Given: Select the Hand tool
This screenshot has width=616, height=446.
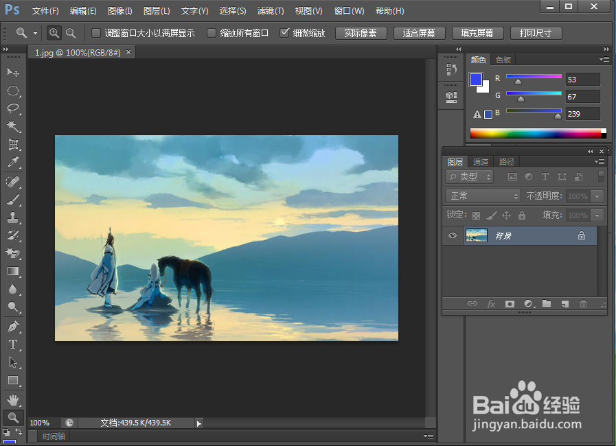Looking at the screenshot, I should point(13,399).
